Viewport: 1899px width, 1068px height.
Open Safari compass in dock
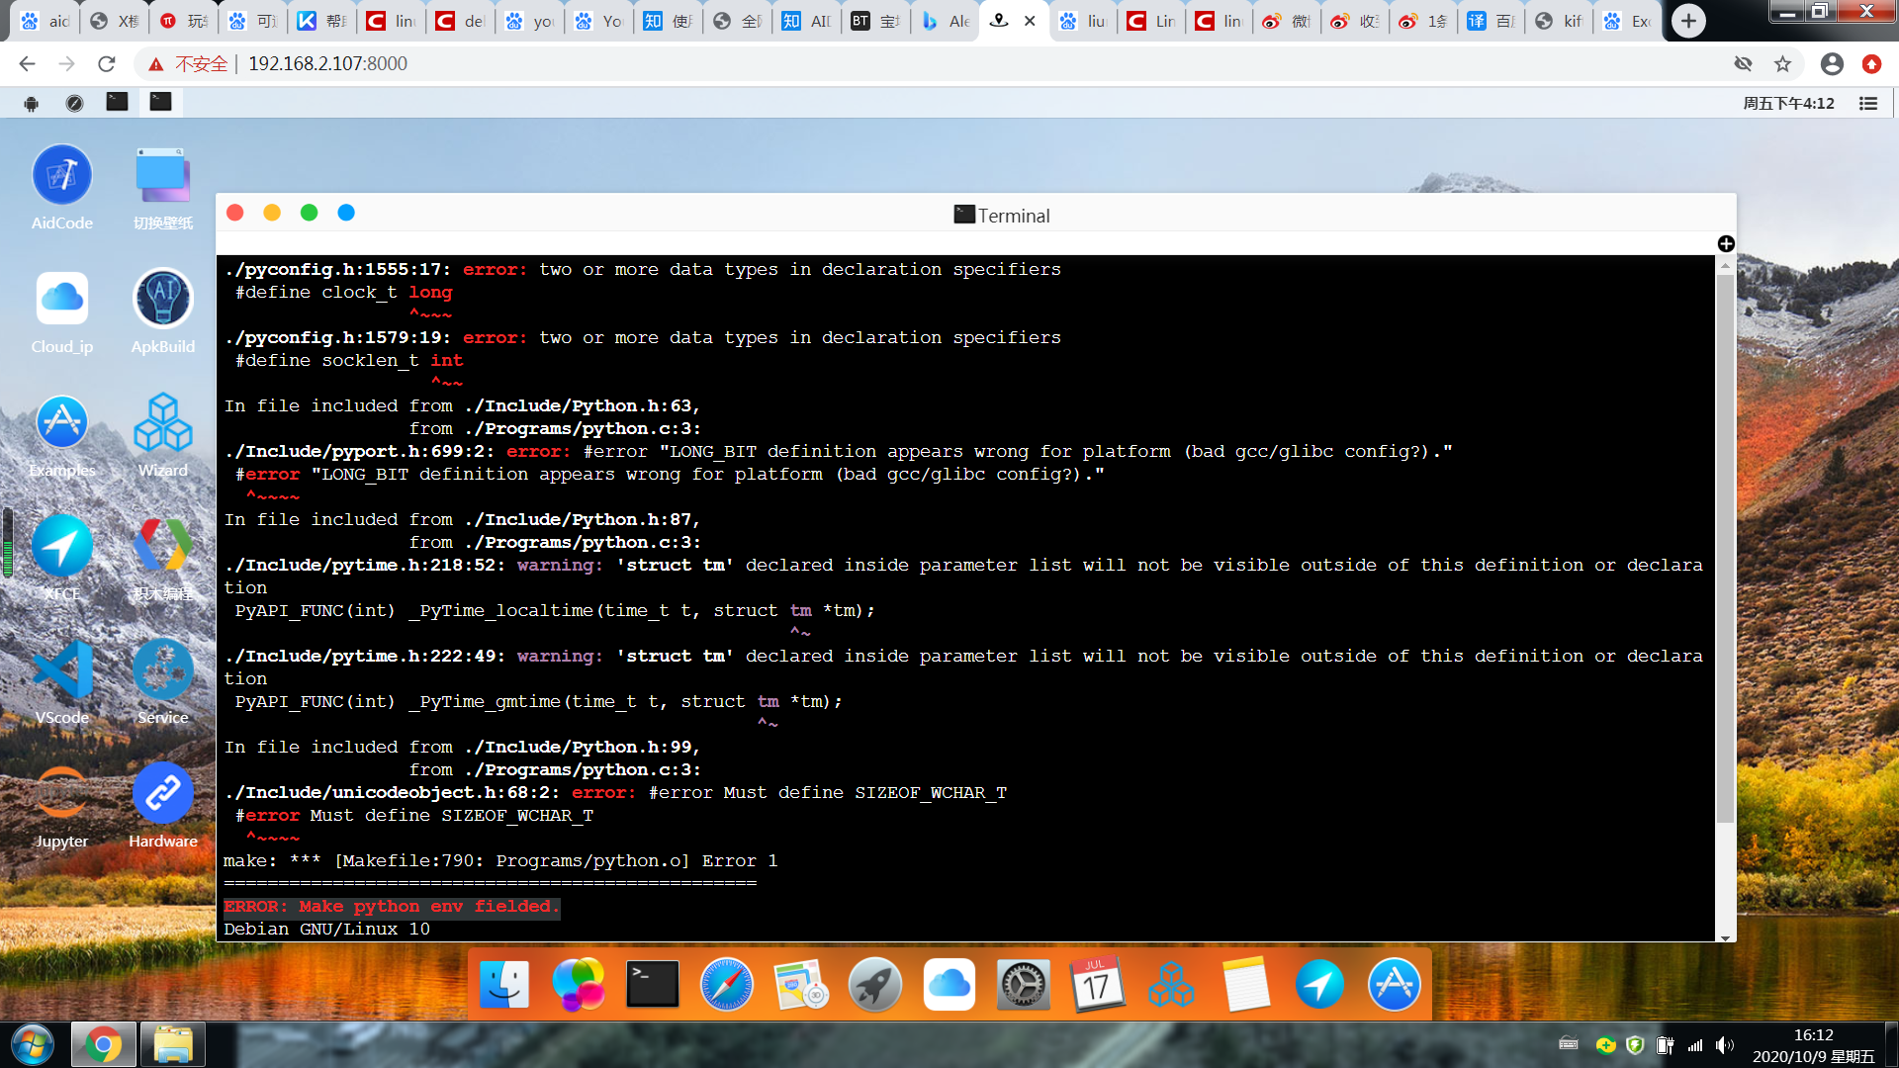727,985
